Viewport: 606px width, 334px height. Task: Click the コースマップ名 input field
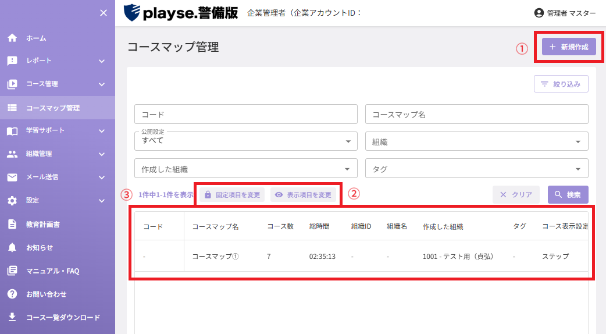click(x=476, y=114)
